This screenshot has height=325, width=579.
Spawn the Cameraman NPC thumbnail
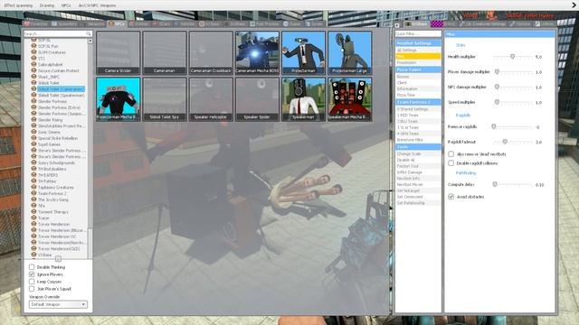[x=165, y=52]
